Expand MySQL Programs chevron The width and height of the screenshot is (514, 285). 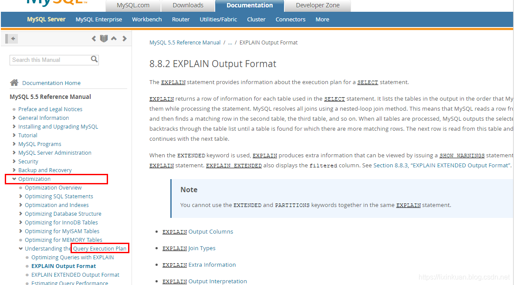(14, 144)
